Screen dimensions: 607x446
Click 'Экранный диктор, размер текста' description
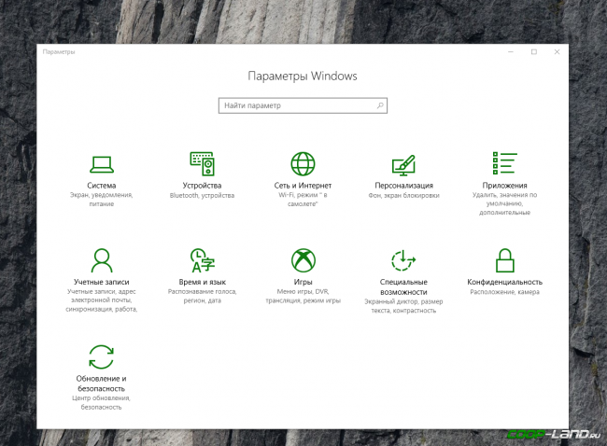pos(403,306)
